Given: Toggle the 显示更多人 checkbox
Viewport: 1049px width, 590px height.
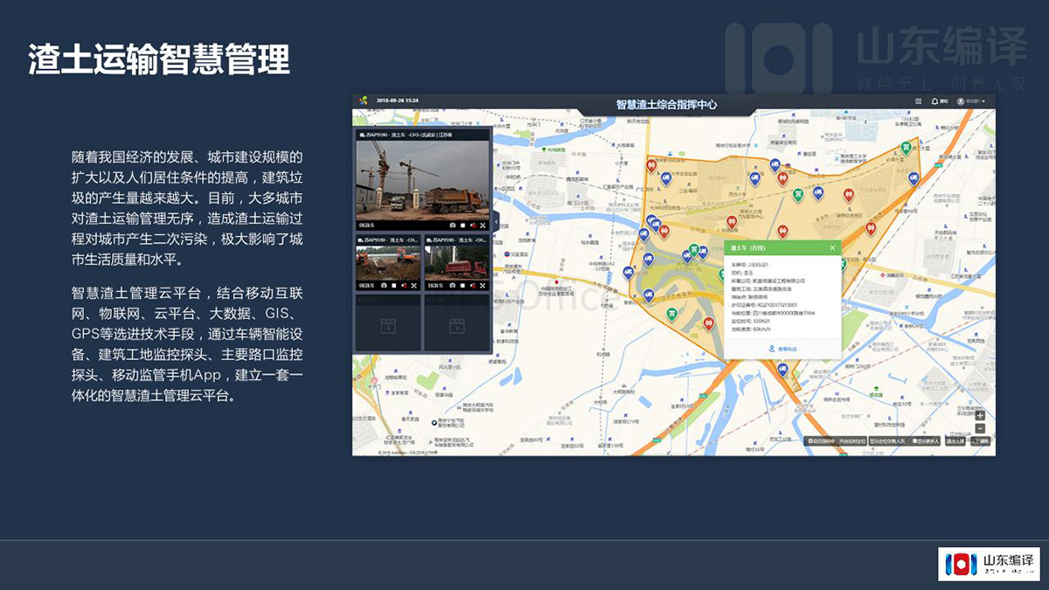Looking at the screenshot, I should (x=916, y=441).
